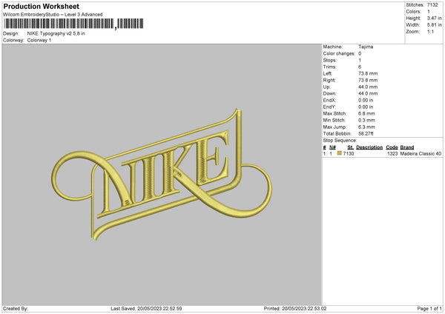Click the Stop Sequence heading
Screen dimensions: 445x314
tap(339, 140)
